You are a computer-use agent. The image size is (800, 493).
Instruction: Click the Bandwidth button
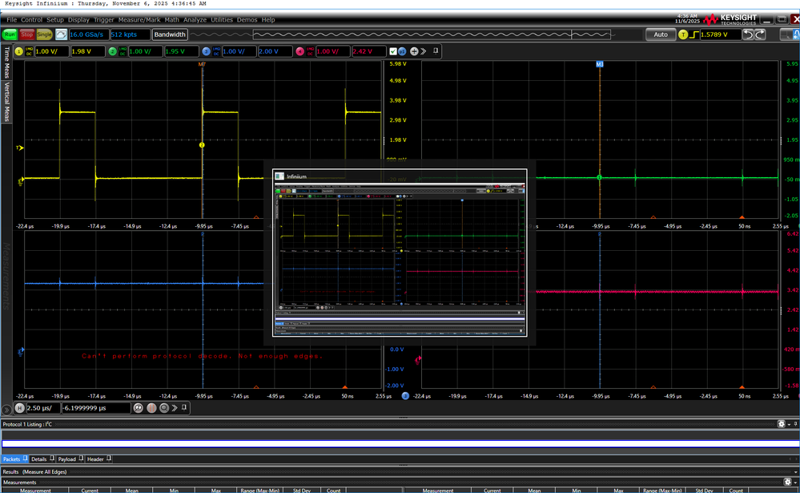tap(169, 34)
